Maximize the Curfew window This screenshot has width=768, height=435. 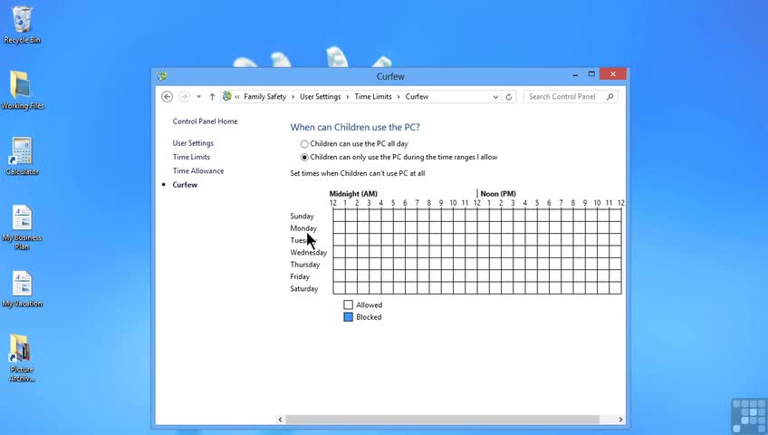click(591, 74)
